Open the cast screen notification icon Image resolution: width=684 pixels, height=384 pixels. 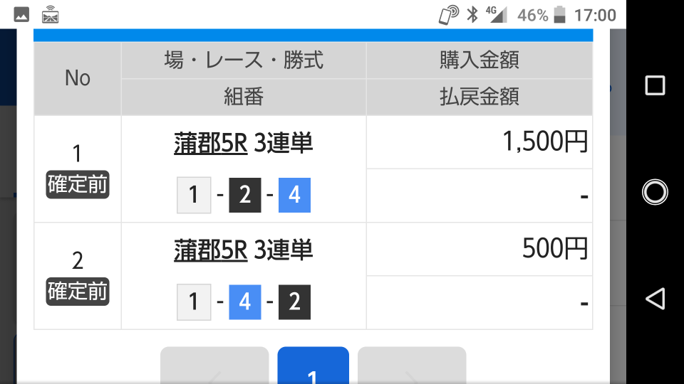click(x=50, y=15)
